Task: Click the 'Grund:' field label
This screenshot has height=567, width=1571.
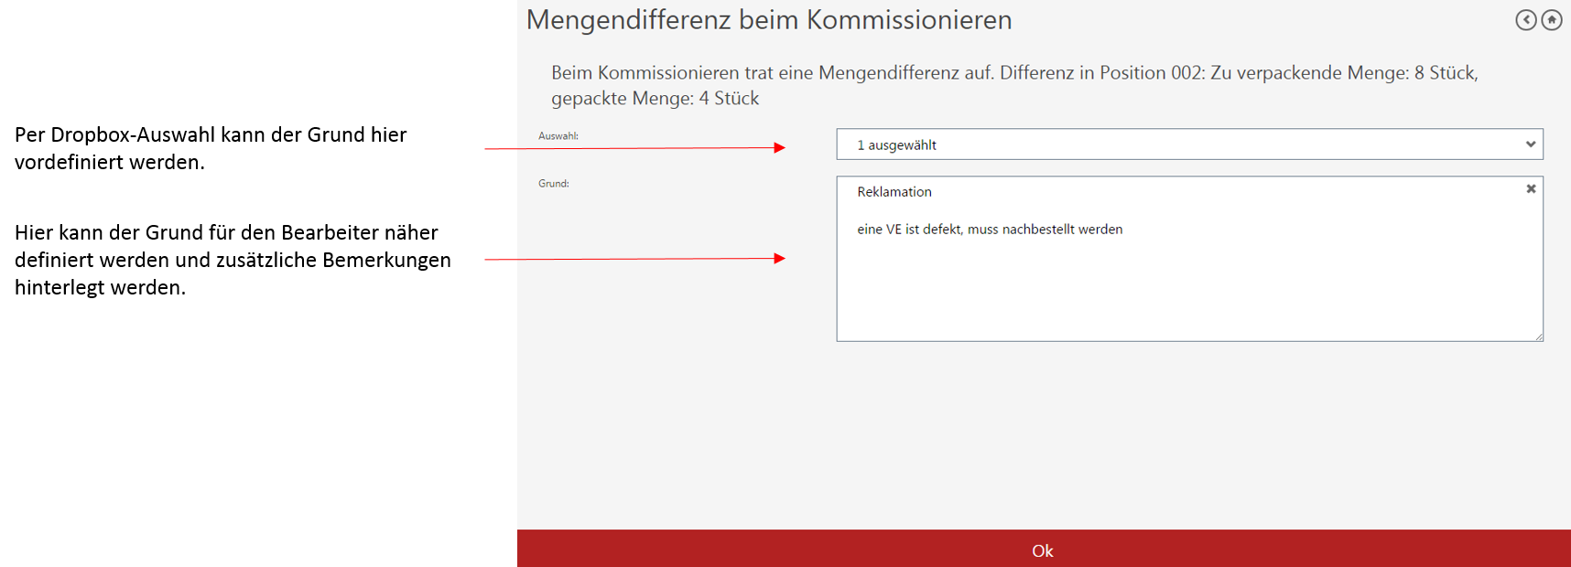Action: (554, 184)
